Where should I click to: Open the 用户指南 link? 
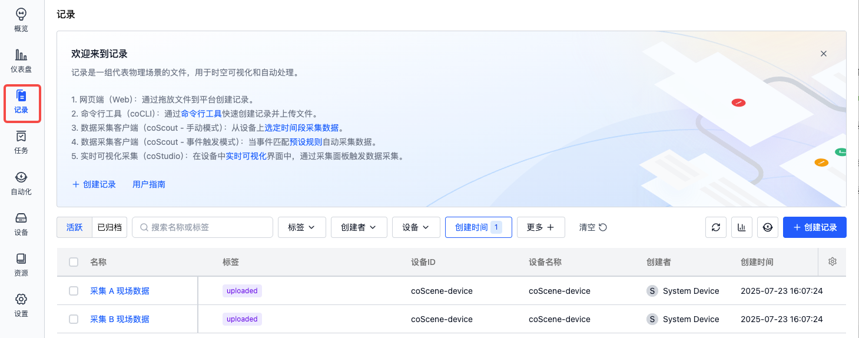click(x=149, y=184)
